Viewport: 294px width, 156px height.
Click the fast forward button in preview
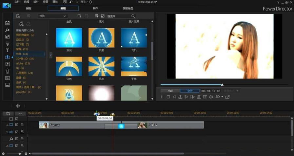click(x=192, y=97)
